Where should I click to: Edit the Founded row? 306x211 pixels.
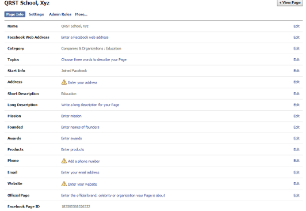[x=296, y=127]
